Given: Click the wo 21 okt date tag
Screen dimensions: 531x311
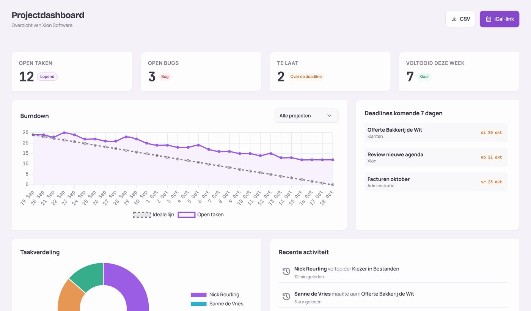Looking at the screenshot, I should coord(491,157).
